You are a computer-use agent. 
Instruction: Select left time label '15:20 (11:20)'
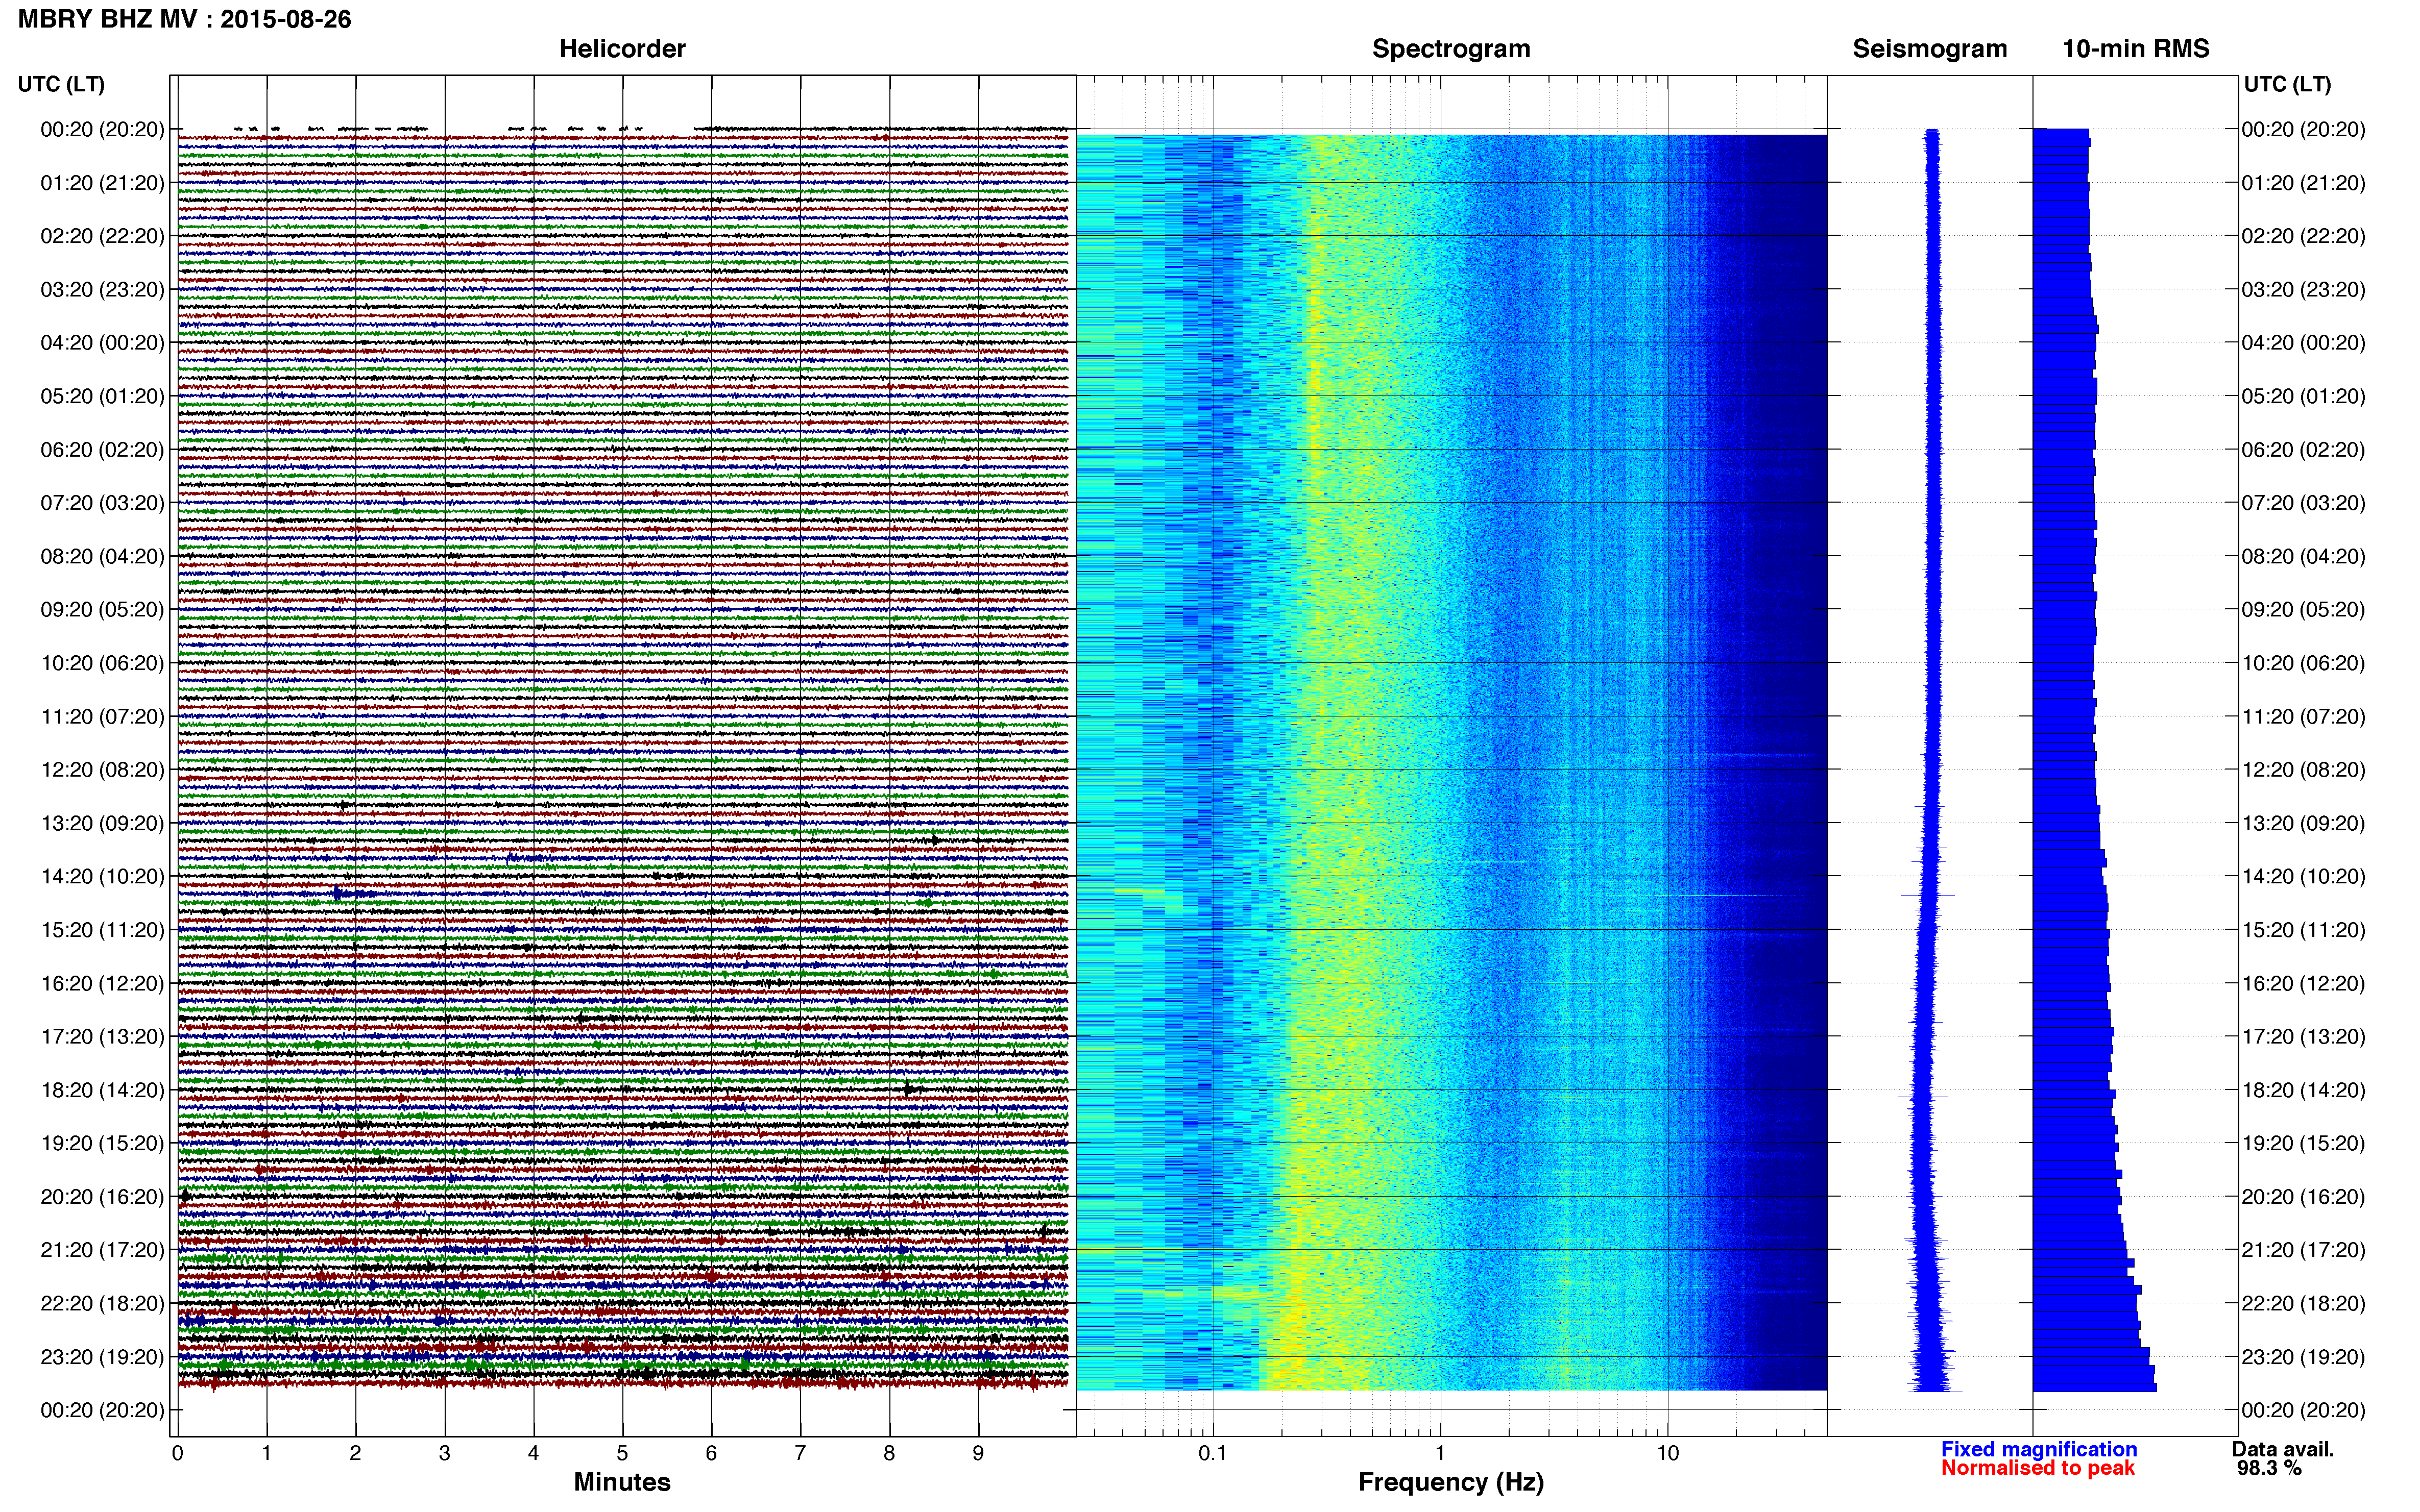point(102,930)
